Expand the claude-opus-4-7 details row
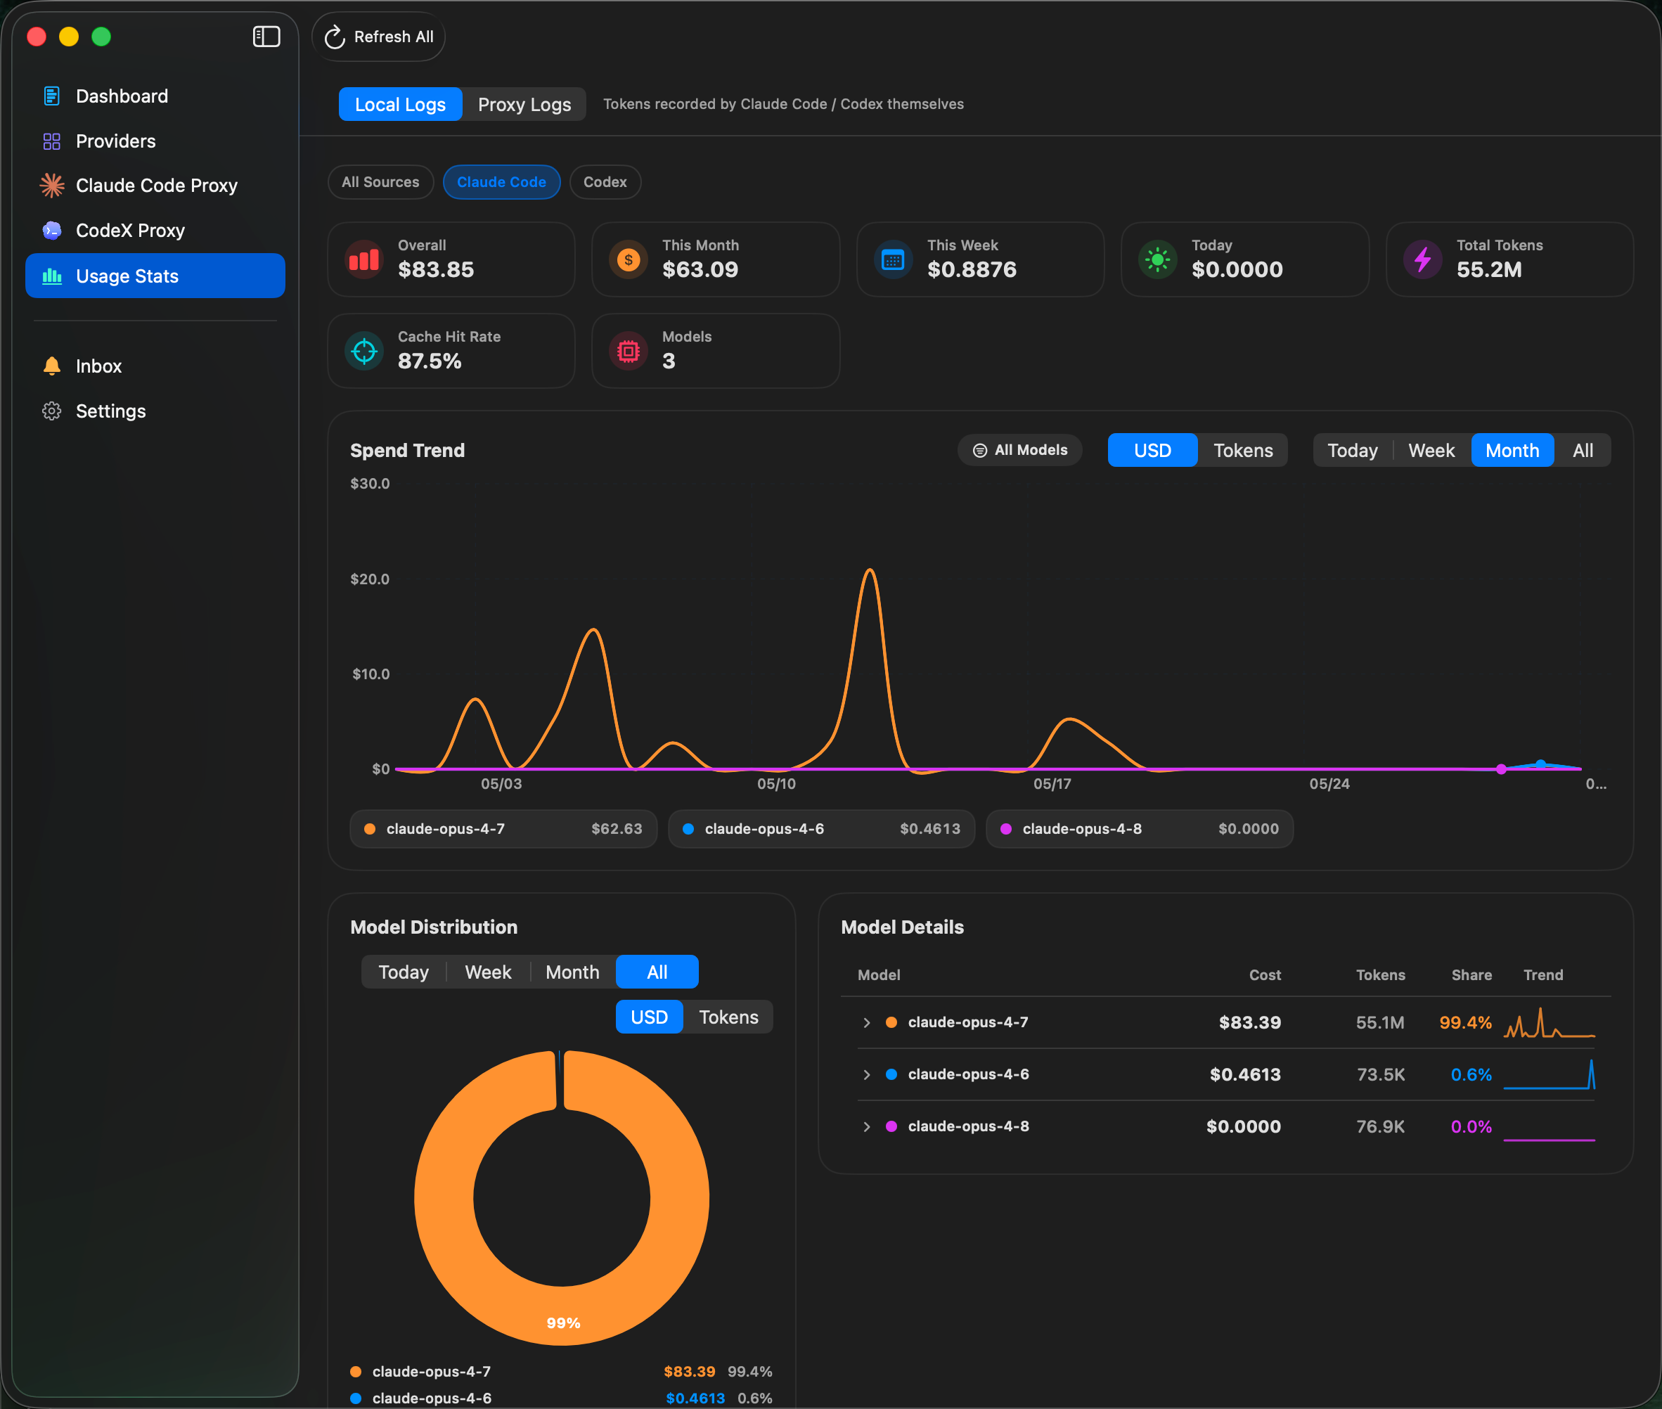This screenshot has width=1662, height=1409. pos(867,1022)
